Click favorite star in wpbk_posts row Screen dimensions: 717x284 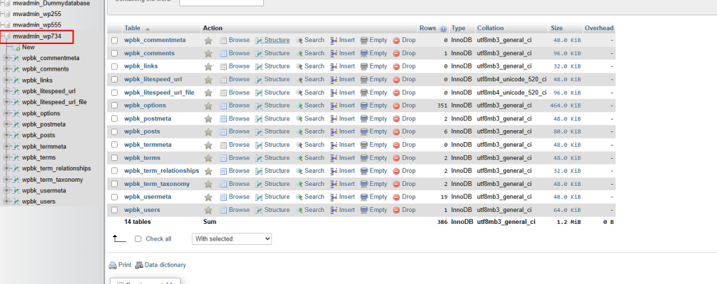(x=208, y=132)
